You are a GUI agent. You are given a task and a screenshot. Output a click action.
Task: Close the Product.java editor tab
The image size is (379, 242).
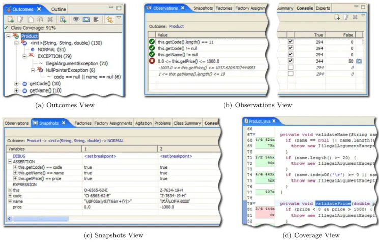pyautogui.click(x=274, y=121)
